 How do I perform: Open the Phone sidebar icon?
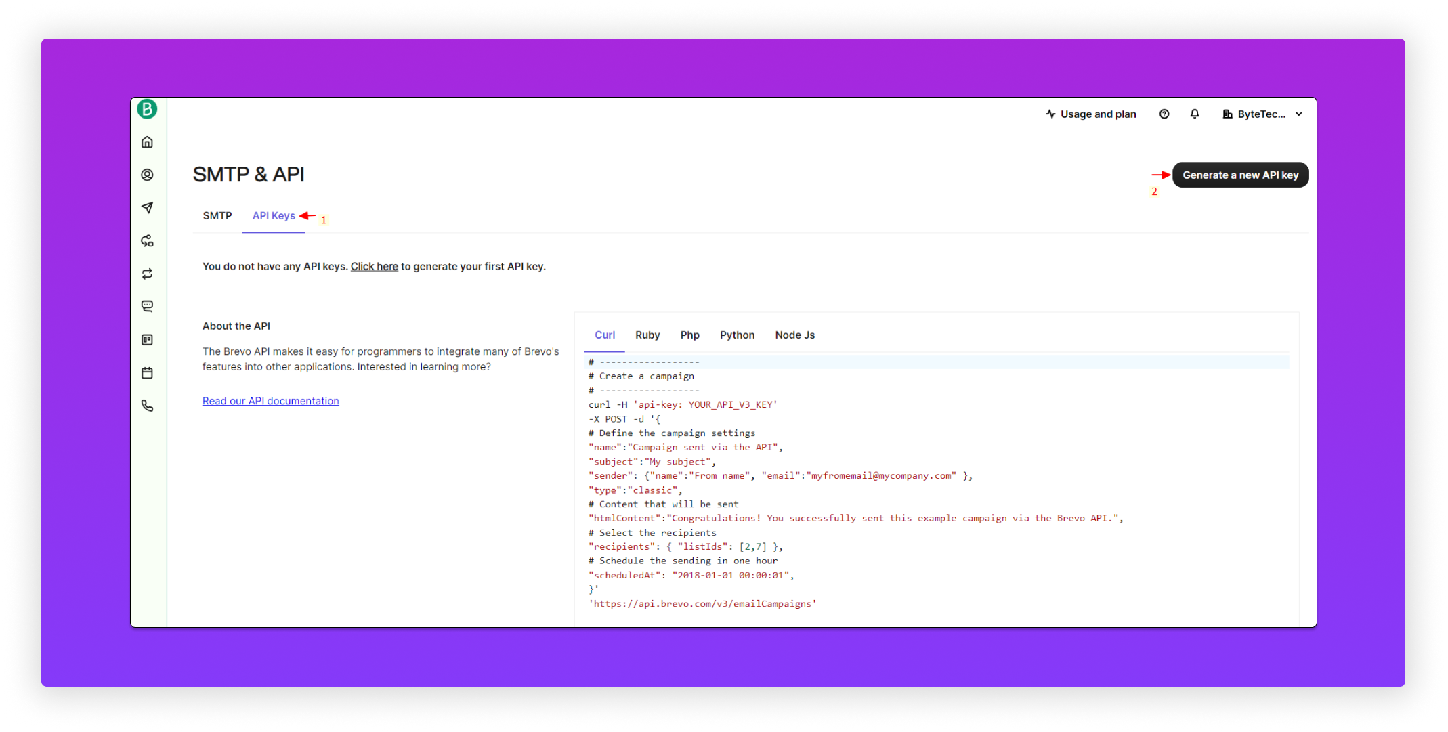tap(147, 406)
